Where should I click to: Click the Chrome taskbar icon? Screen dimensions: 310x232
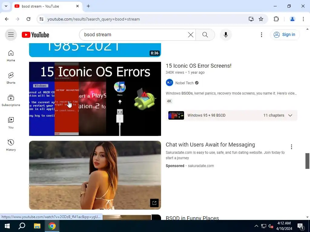pyautogui.click(x=52, y=226)
